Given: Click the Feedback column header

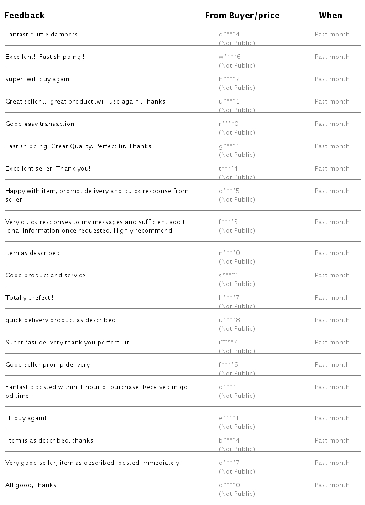Looking at the screenshot, I should (x=25, y=16).
